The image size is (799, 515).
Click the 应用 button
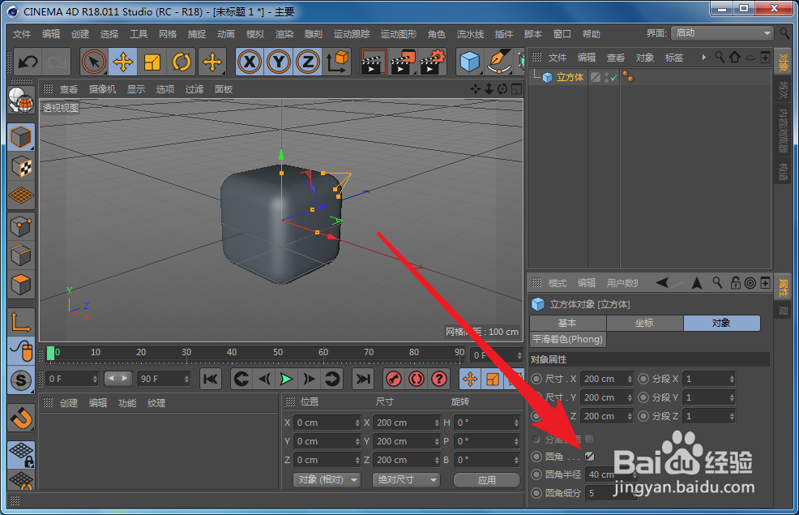point(487,480)
